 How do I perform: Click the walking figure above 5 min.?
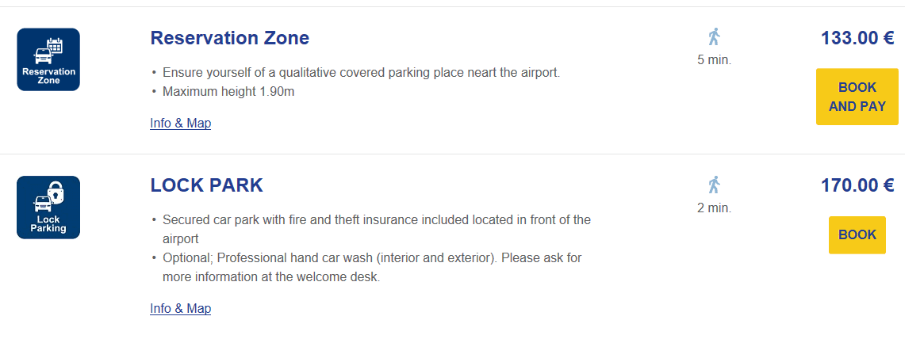[x=714, y=37]
